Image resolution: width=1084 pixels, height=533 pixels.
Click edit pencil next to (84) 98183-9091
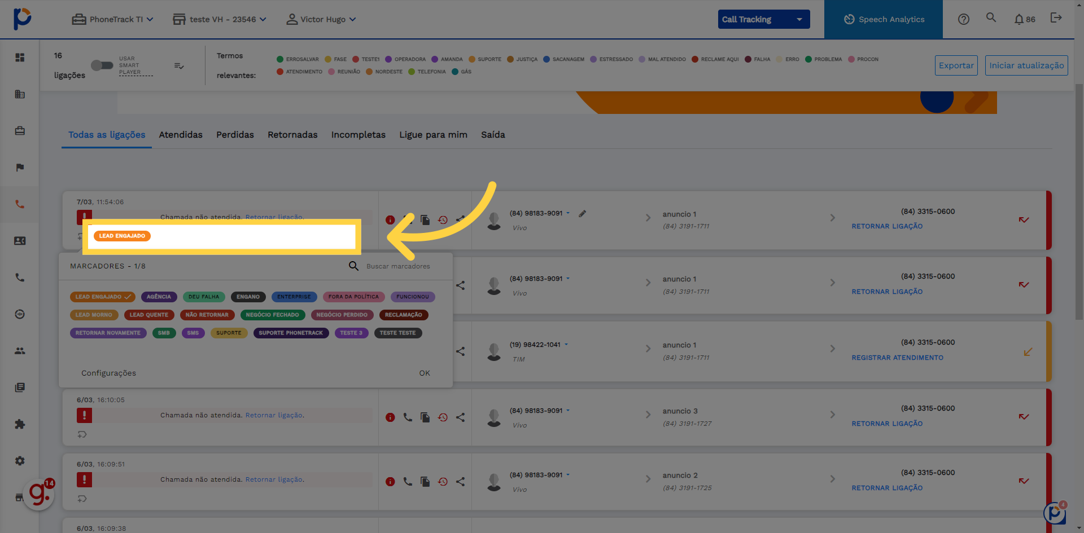tap(582, 214)
